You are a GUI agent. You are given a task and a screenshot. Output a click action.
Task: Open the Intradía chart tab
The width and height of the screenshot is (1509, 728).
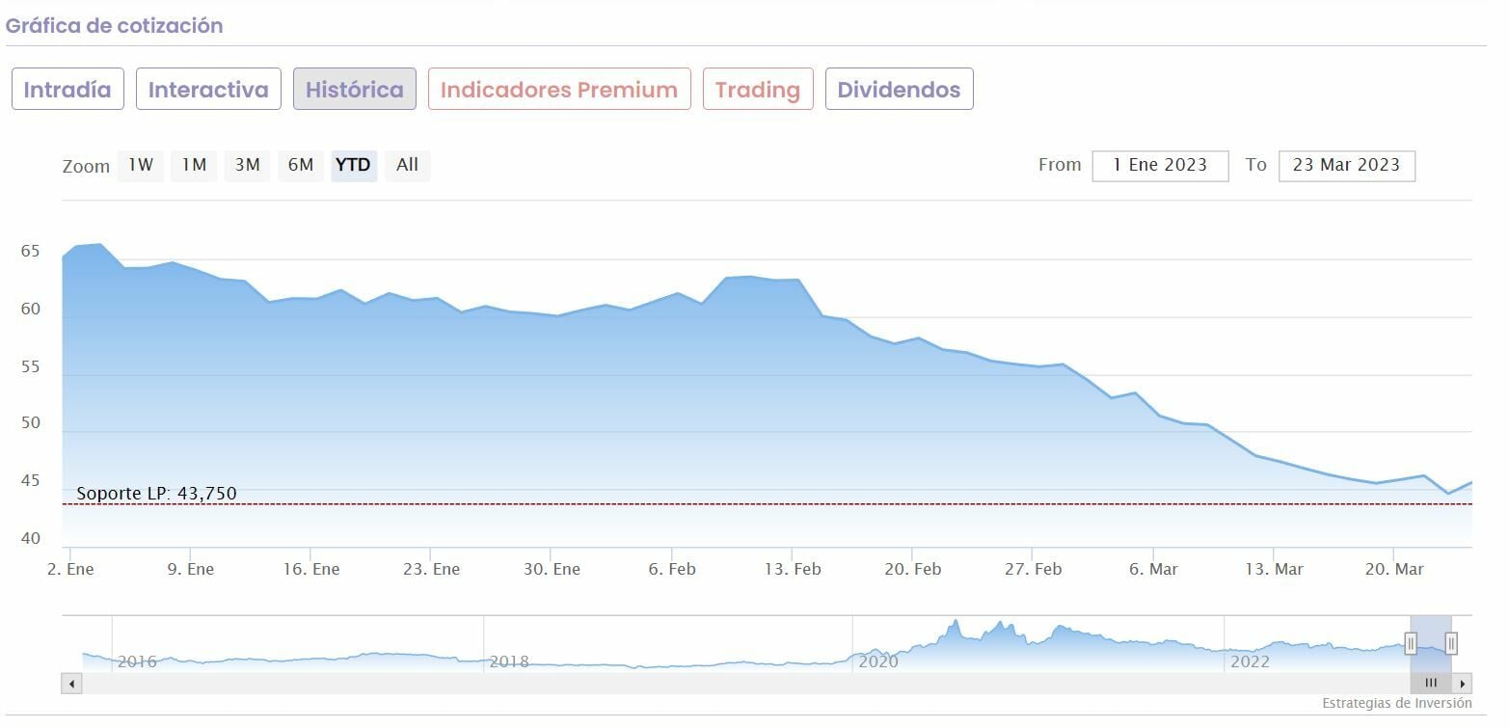point(67,90)
